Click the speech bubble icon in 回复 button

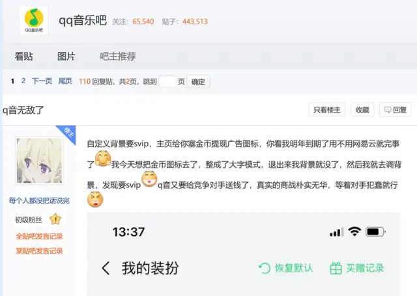point(388,110)
